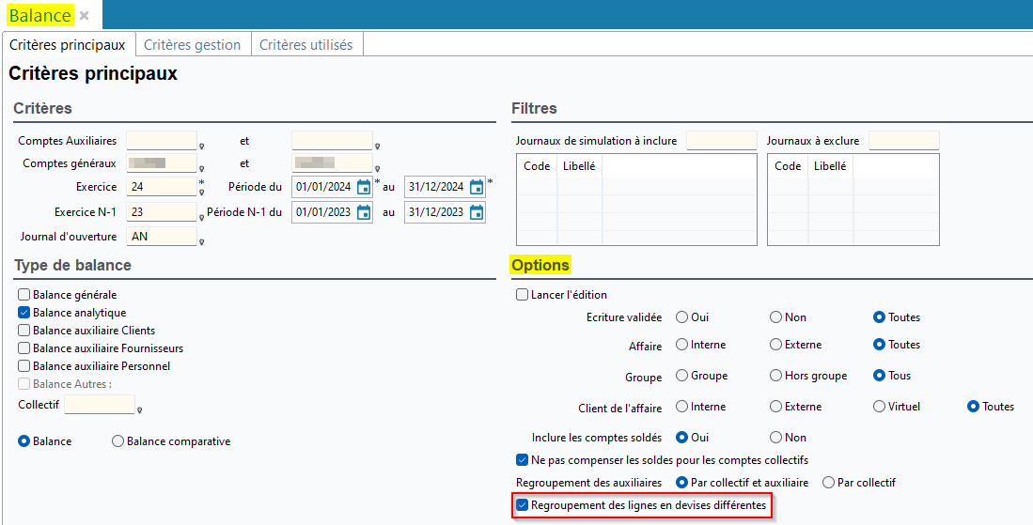The image size is (1033, 525).
Task: Click lookup icon next to Journal d'ouverture
Action: [x=202, y=241]
